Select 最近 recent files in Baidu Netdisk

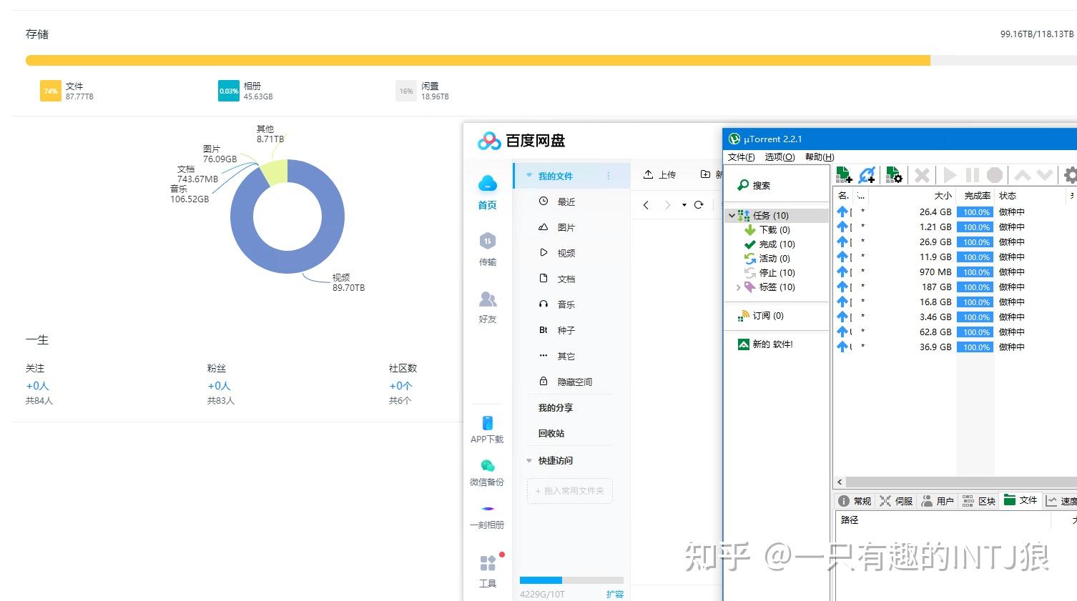pos(566,202)
